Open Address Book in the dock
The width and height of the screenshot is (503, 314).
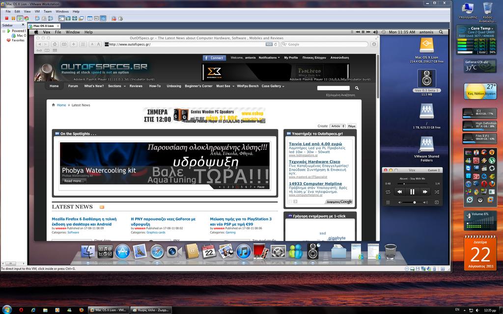pyautogui.click(x=192, y=252)
